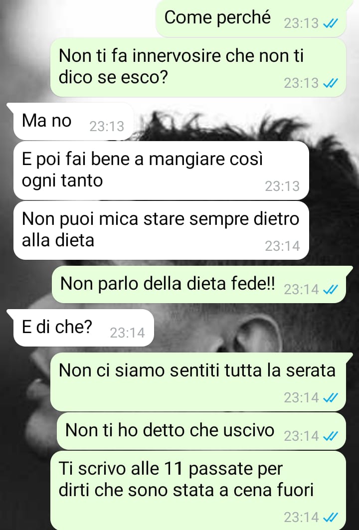Click double-check ticks under 'tutta la serata'
The width and height of the screenshot is (359, 530).
[x=331, y=398]
